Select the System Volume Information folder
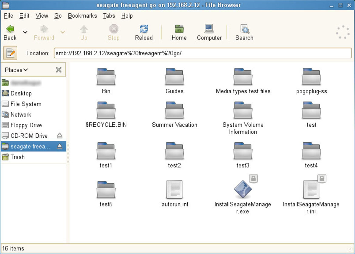Image resolution: width=355 pixels, height=254 pixels. point(243,110)
